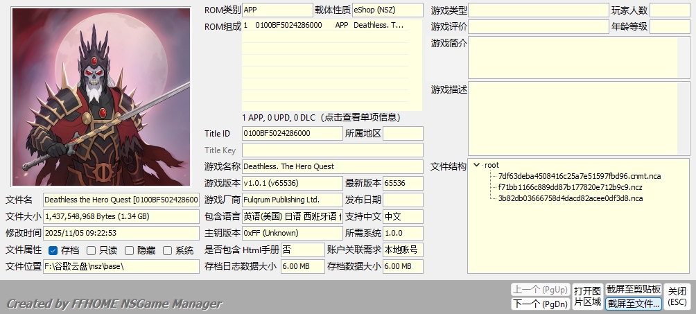
Task: Click the 存档数据大小 field 6.00 MB
Action: 403,266
